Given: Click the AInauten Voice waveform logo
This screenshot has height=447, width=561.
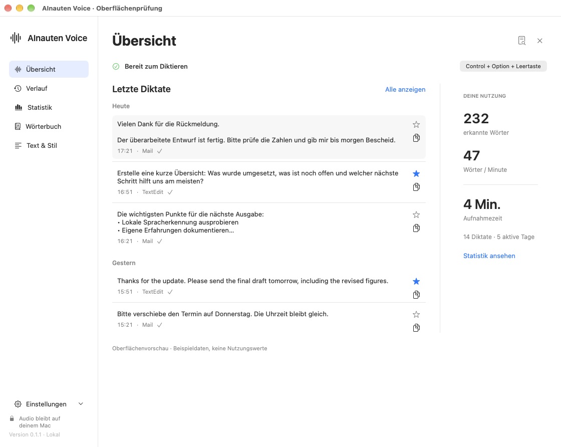Looking at the screenshot, I should [x=16, y=38].
